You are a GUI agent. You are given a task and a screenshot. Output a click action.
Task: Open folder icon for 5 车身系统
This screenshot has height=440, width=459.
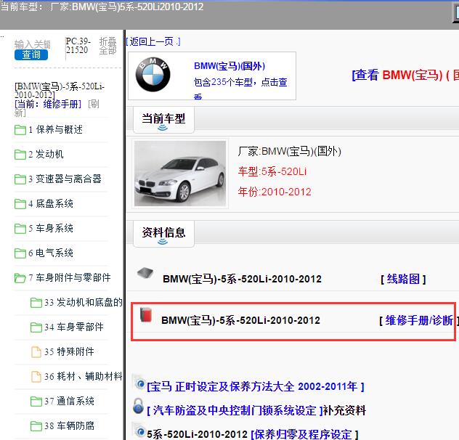tap(20, 228)
